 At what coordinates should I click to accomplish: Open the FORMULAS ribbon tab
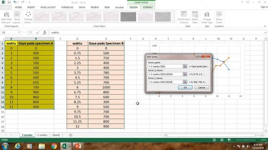(x=67, y=7)
